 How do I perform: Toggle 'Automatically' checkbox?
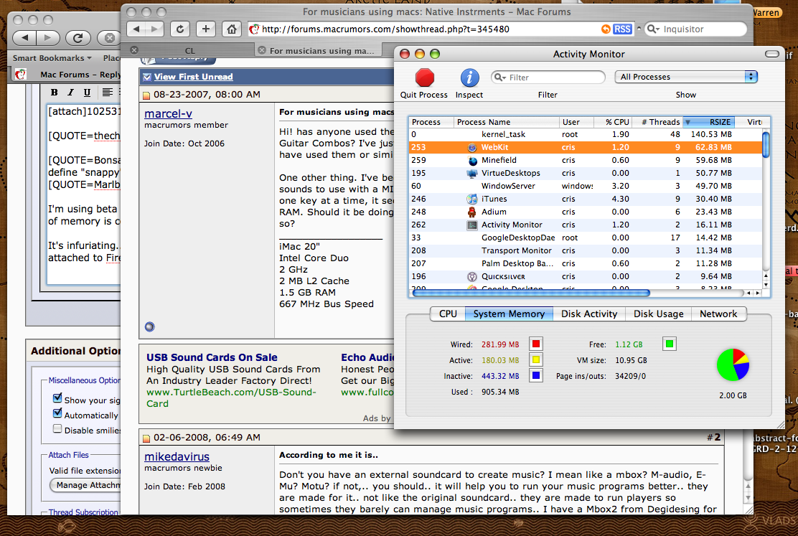(x=57, y=413)
